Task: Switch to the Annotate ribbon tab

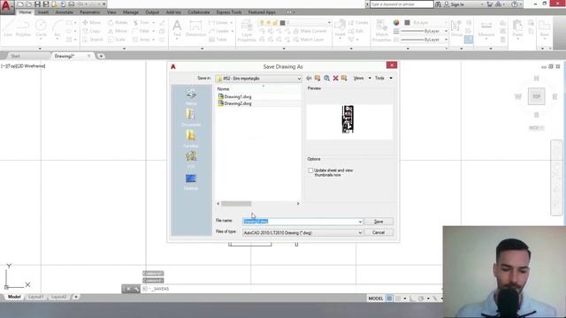Action: (65, 12)
